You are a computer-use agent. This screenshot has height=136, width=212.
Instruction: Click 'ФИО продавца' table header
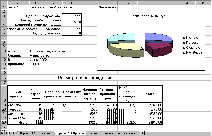(18, 94)
